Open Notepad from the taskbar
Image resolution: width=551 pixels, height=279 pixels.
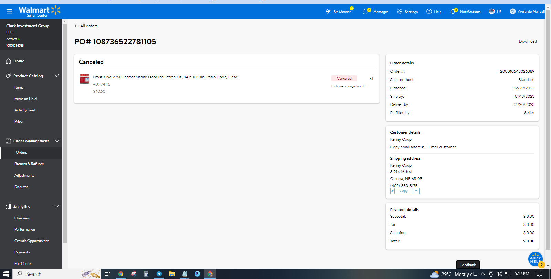pyautogui.click(x=185, y=274)
